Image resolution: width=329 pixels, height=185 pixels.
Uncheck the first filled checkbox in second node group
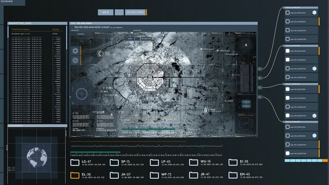pyautogui.click(x=288, y=51)
